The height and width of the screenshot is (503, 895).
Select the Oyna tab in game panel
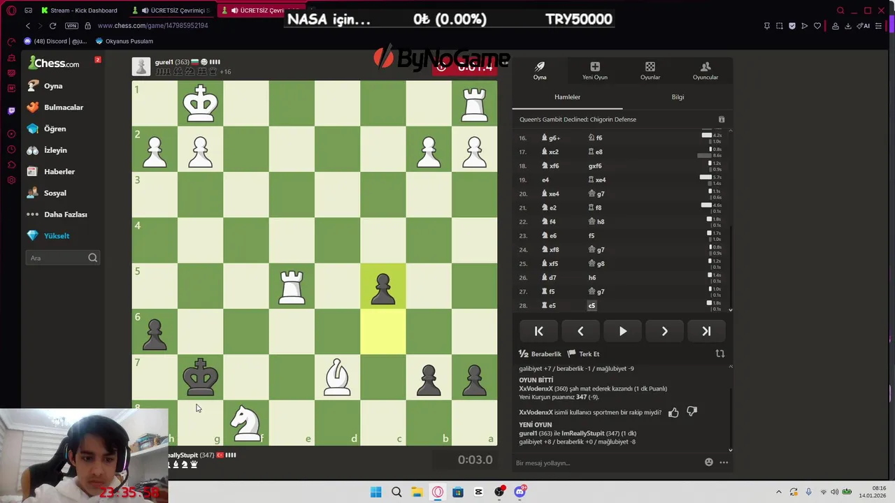coord(540,71)
